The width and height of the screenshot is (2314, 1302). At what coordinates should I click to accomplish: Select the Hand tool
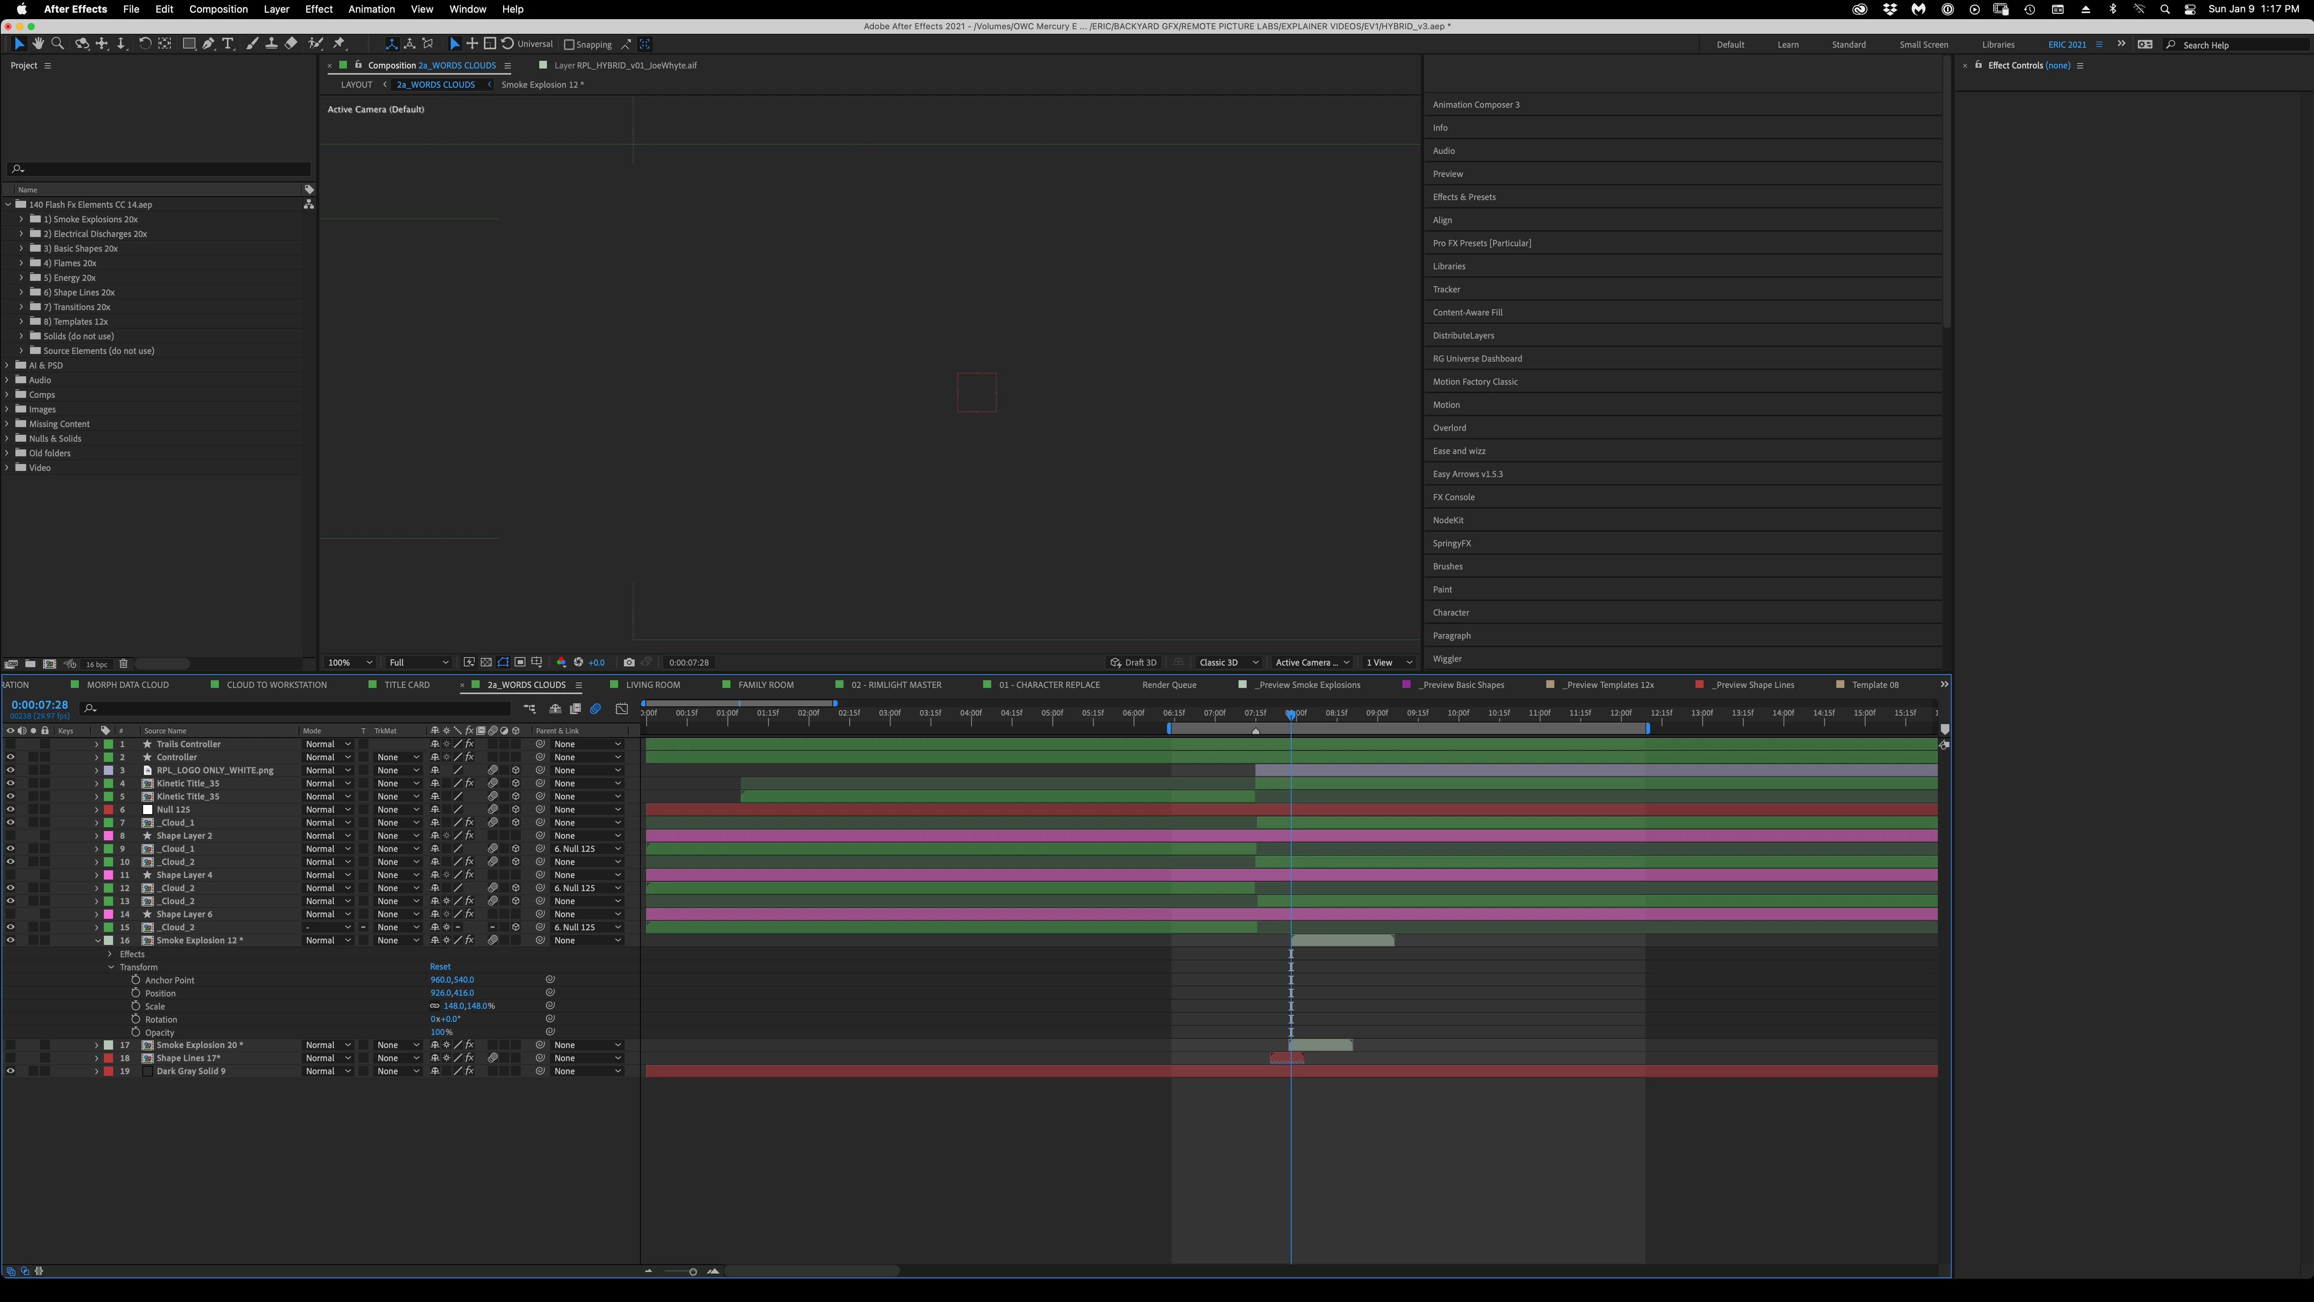coord(38,44)
